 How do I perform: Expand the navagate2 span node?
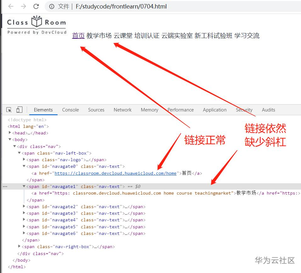coord(24,206)
